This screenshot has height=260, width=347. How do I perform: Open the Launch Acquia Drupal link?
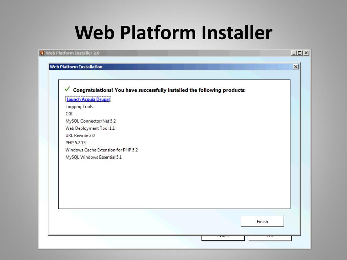click(x=88, y=100)
